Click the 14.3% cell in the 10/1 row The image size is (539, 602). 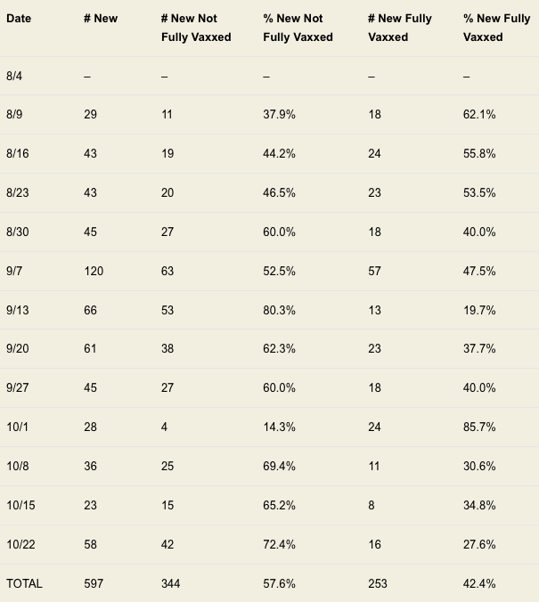pyautogui.click(x=279, y=427)
